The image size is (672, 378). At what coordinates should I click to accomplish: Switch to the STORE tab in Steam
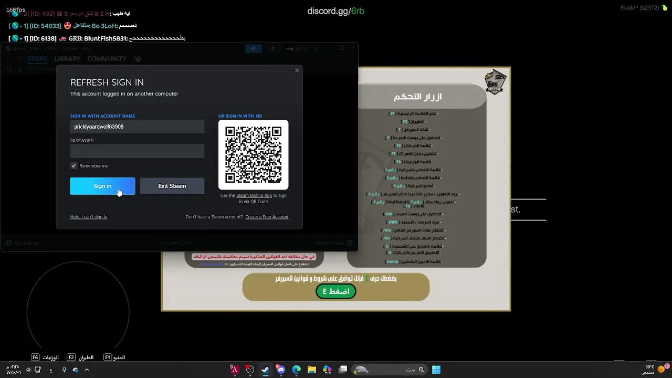(37, 59)
